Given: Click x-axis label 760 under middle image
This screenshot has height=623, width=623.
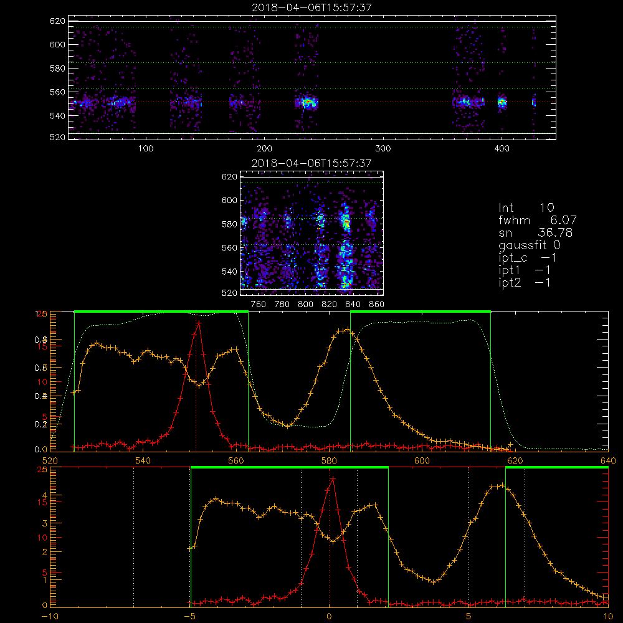Looking at the screenshot, I should click(259, 305).
